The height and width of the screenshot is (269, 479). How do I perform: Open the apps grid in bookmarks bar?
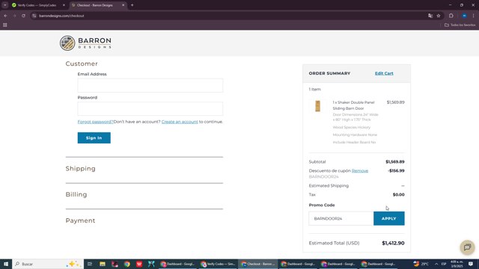(5, 25)
